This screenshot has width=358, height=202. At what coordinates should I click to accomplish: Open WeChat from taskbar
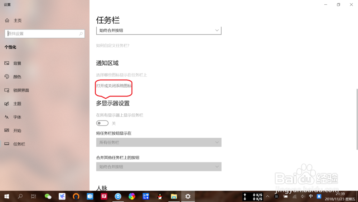[x=48, y=196]
